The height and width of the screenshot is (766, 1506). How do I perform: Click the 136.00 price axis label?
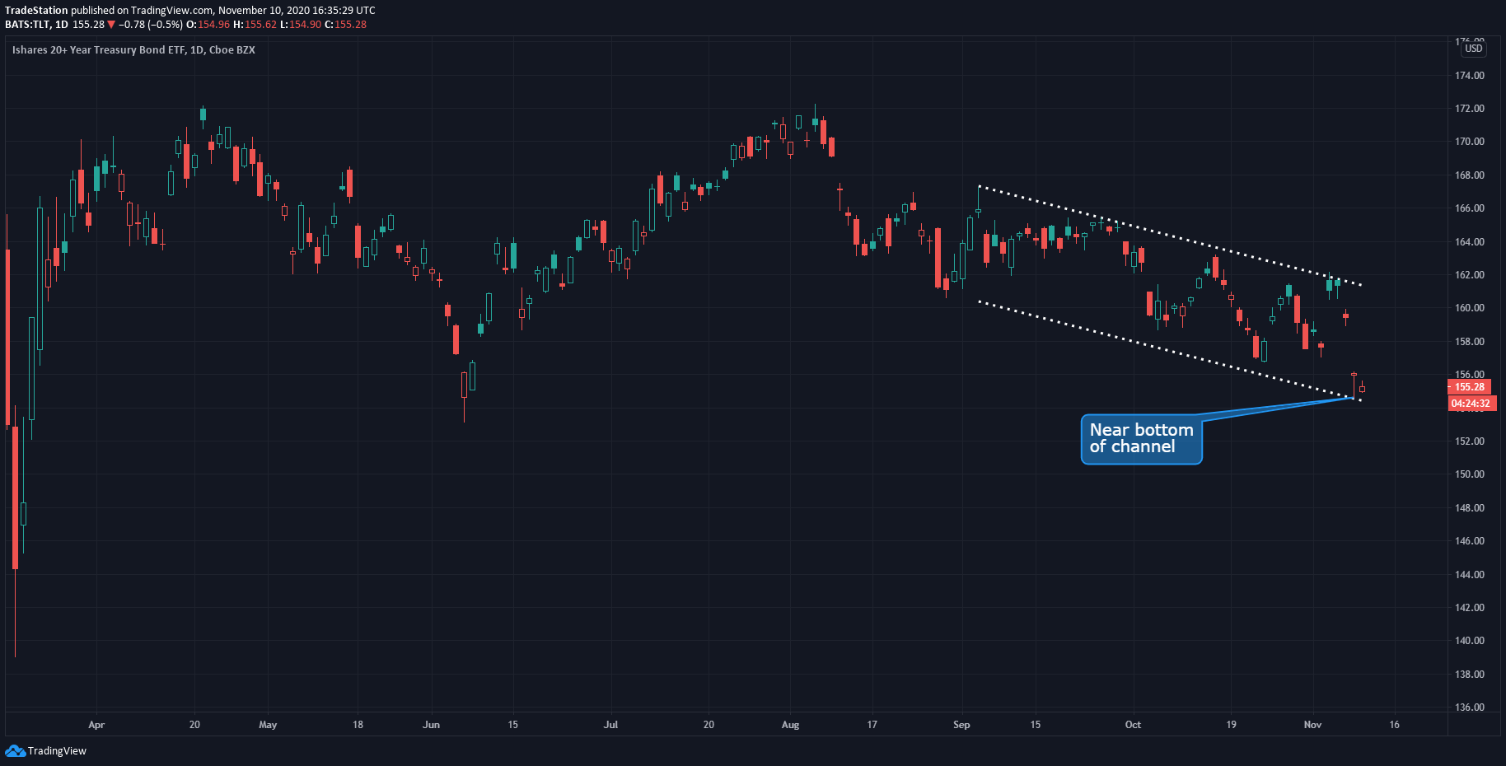(1469, 708)
